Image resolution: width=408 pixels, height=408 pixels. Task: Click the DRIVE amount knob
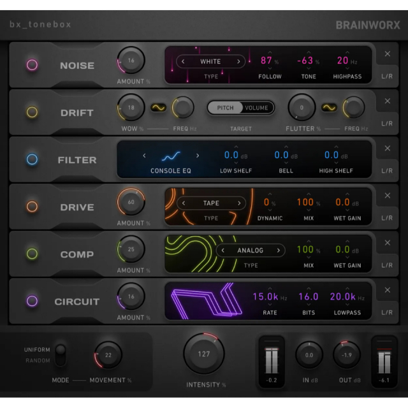click(131, 202)
